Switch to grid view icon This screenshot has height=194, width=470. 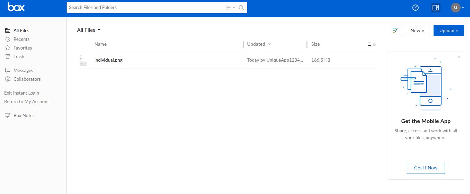point(375,44)
